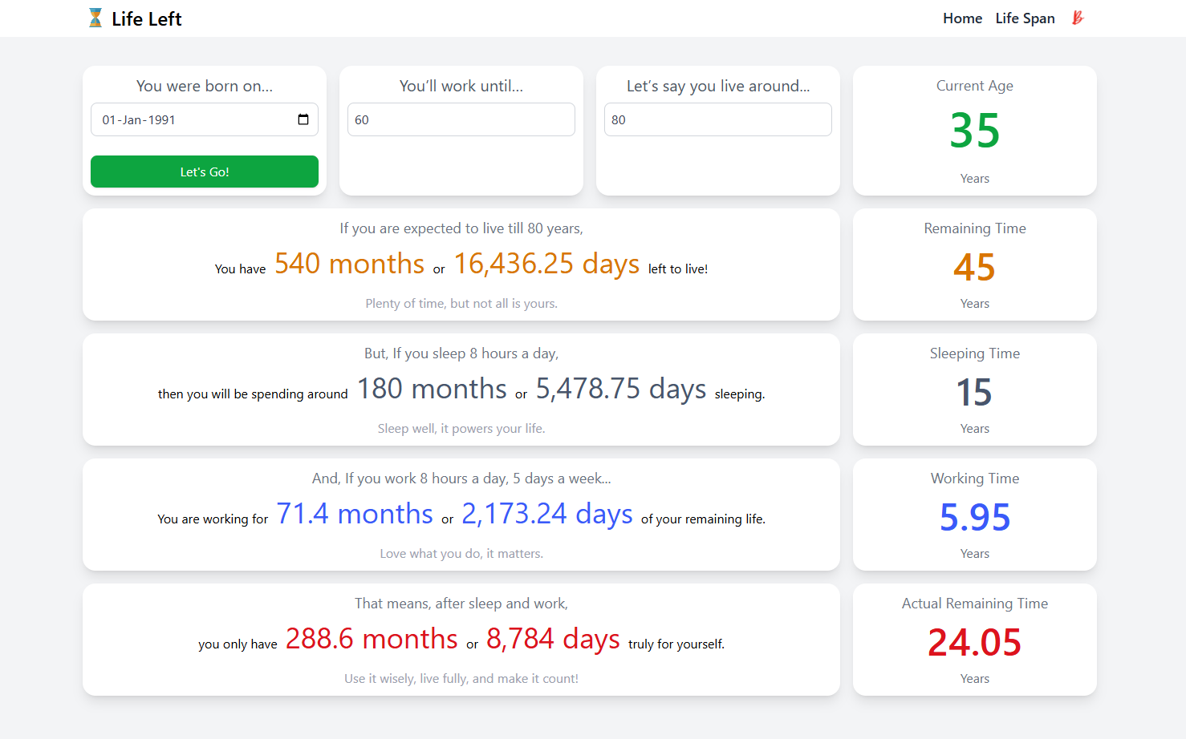Click the orange Remaining Time value 45
Screen dimensions: 1186x739
pyautogui.click(x=974, y=267)
